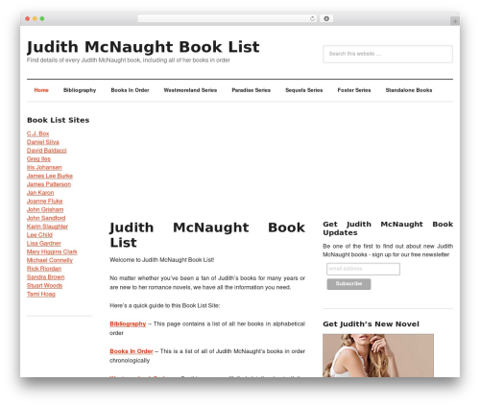This screenshot has height=406, width=480.
Task: Open the Home menu item
Action: (41, 90)
